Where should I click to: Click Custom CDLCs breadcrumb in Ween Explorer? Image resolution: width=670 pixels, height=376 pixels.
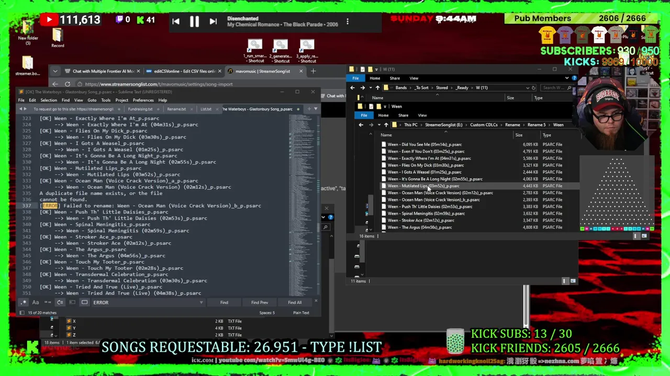coord(484,125)
